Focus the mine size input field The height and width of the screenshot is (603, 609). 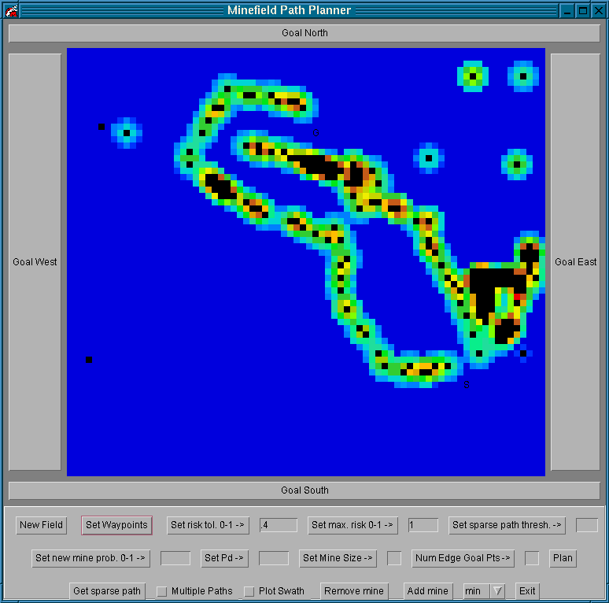coord(394,558)
